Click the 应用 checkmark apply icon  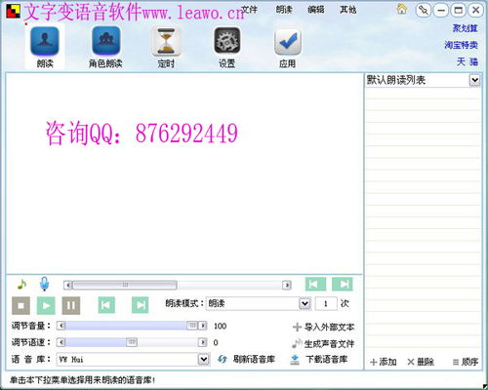click(288, 42)
